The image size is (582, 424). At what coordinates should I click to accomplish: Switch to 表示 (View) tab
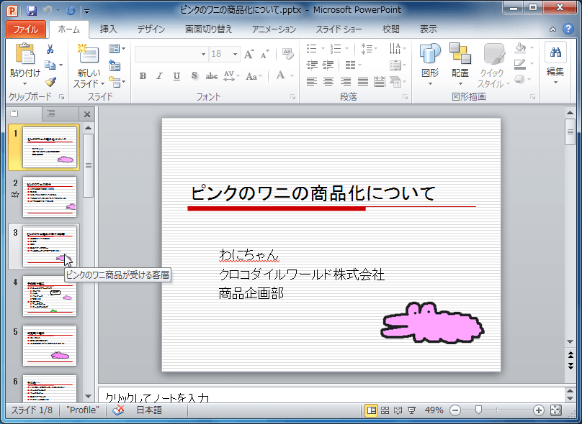click(429, 29)
